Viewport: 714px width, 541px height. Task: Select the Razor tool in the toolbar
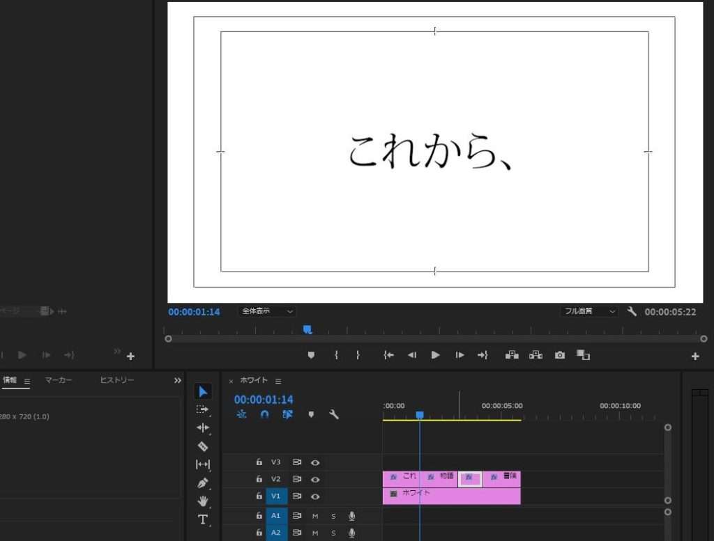click(x=203, y=446)
